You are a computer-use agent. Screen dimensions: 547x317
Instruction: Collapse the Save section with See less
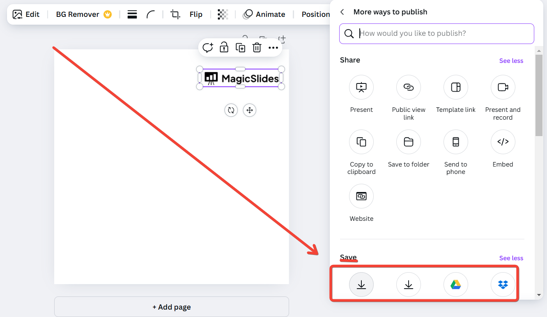click(511, 258)
